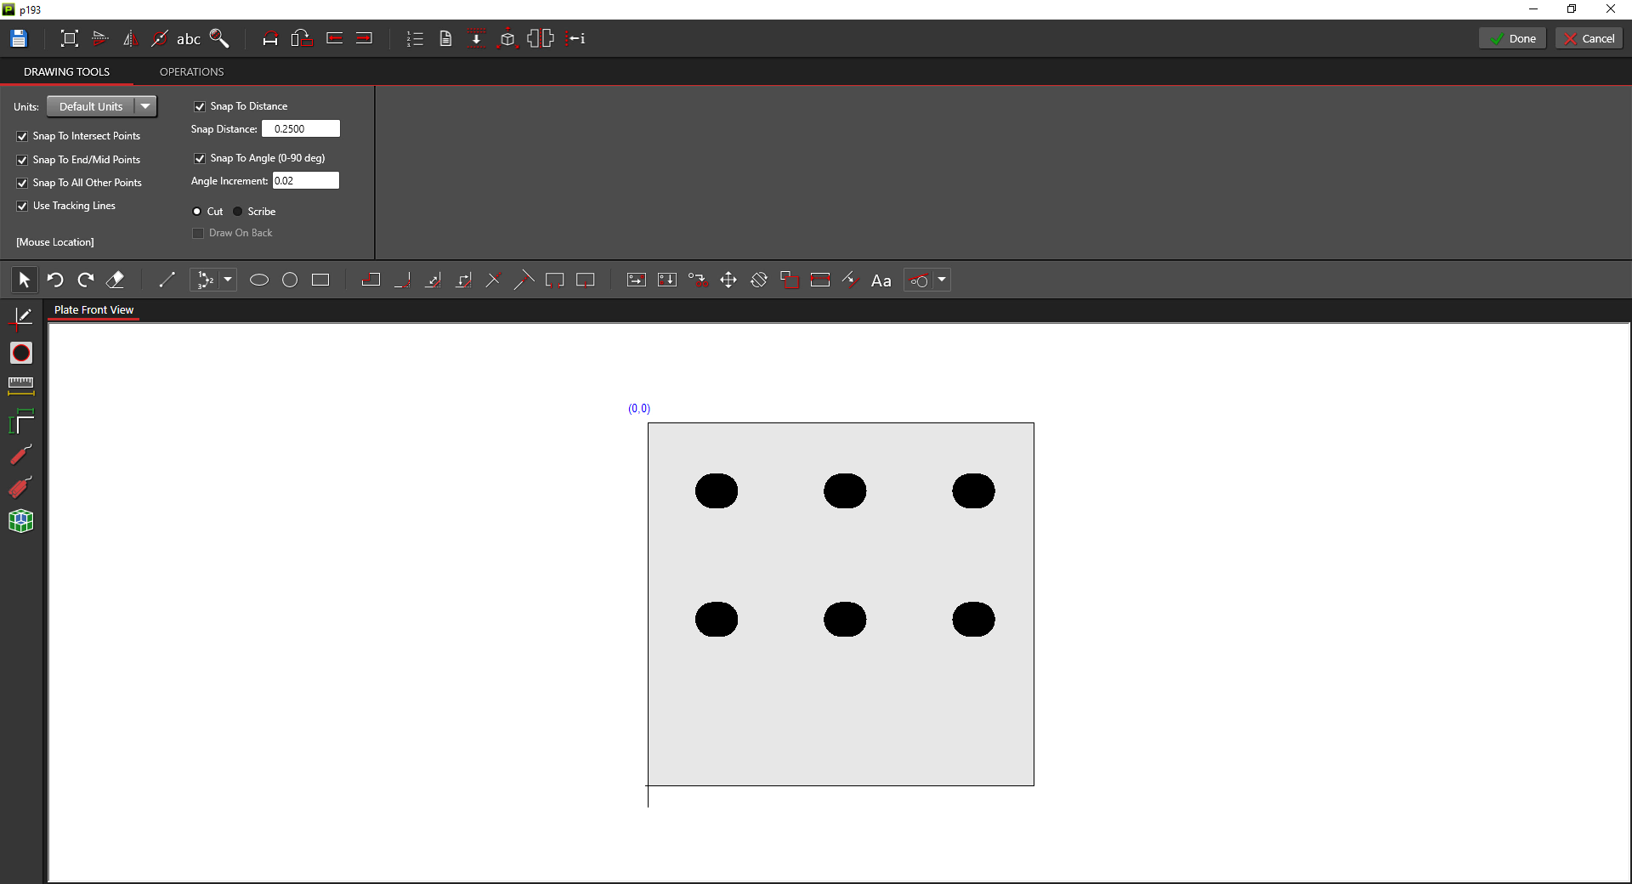
Task: Click the set origin pencil icon in sidebar
Action: click(x=21, y=318)
